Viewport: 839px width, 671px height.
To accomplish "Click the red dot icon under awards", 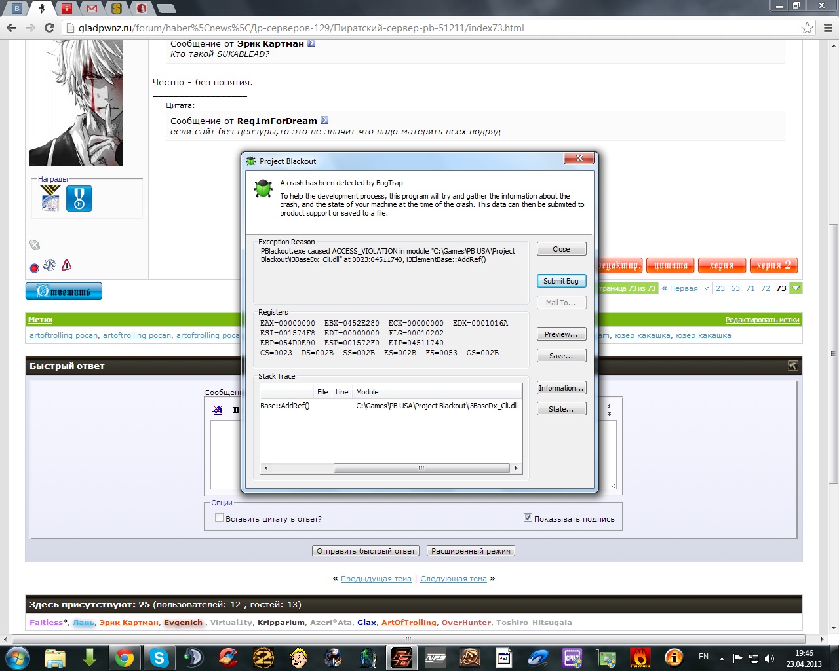I will click(x=35, y=267).
